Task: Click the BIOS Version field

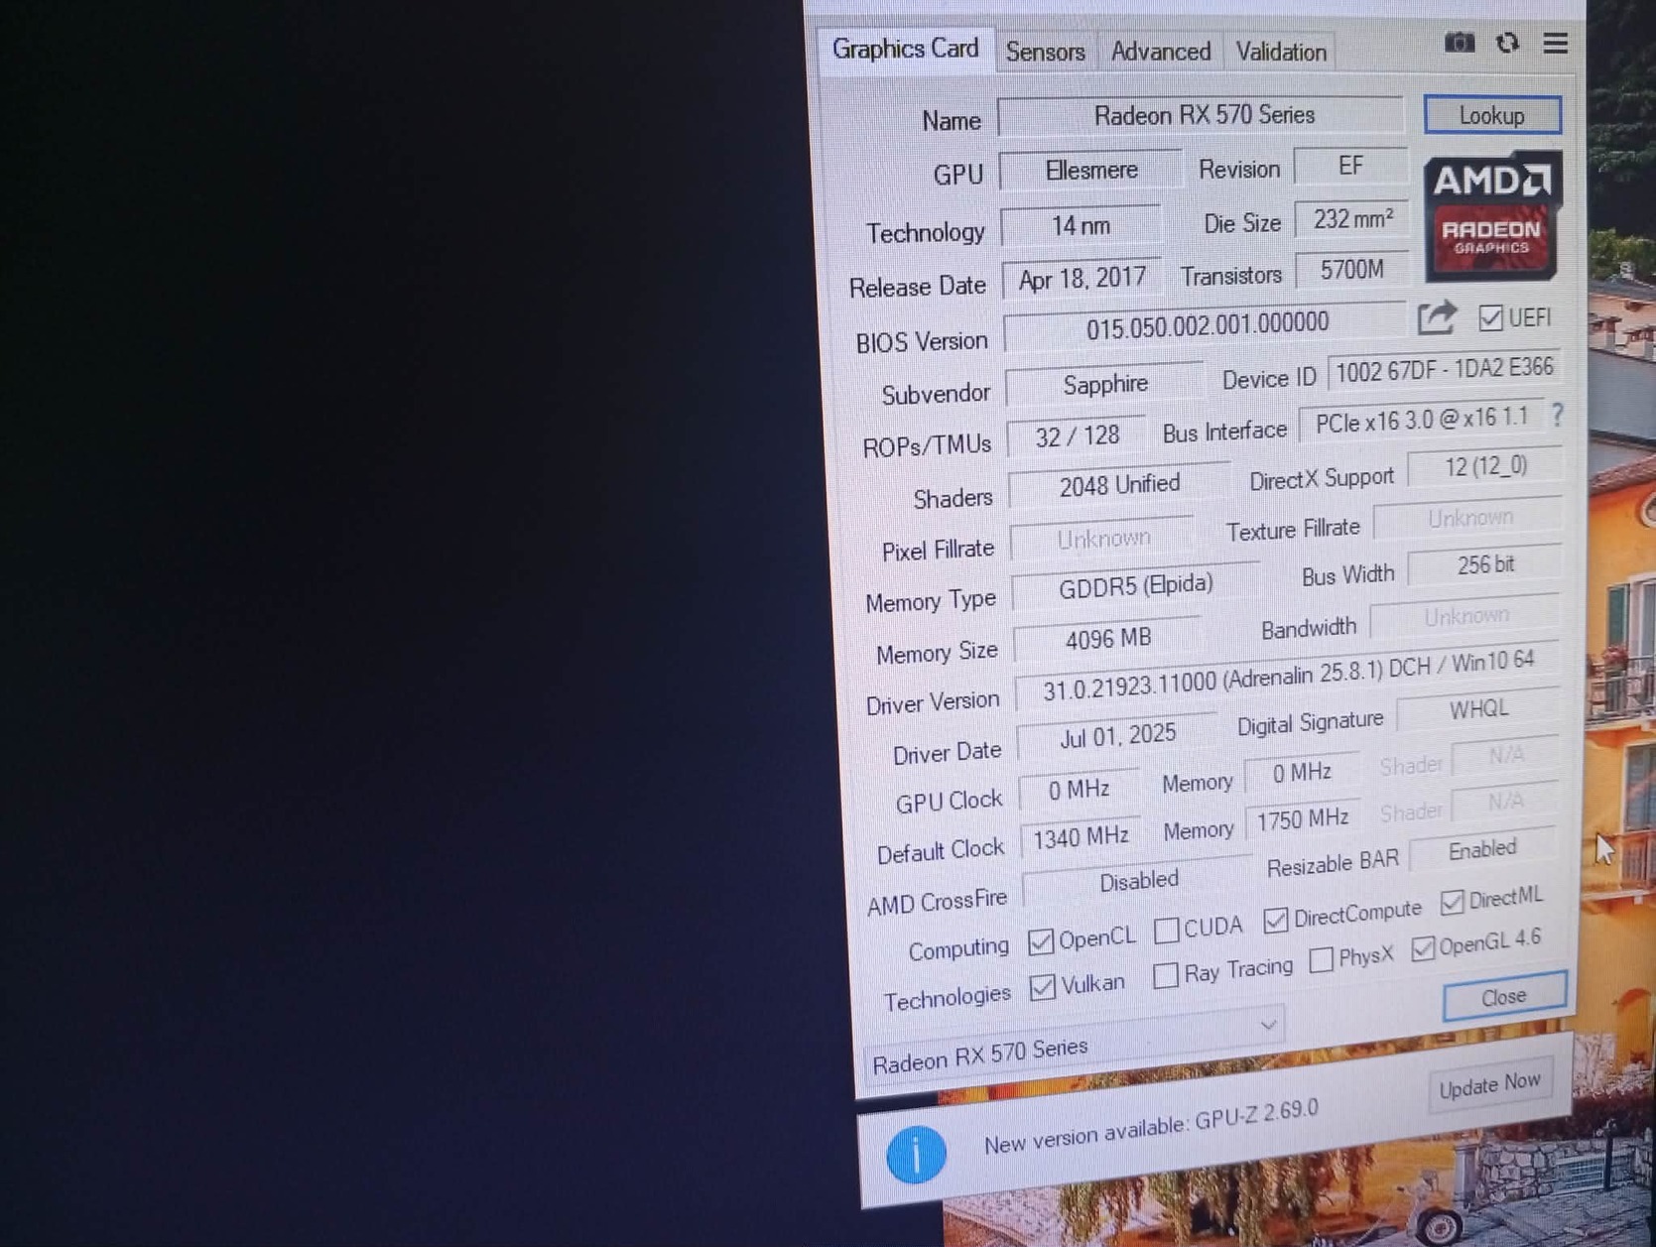Action: (1206, 325)
